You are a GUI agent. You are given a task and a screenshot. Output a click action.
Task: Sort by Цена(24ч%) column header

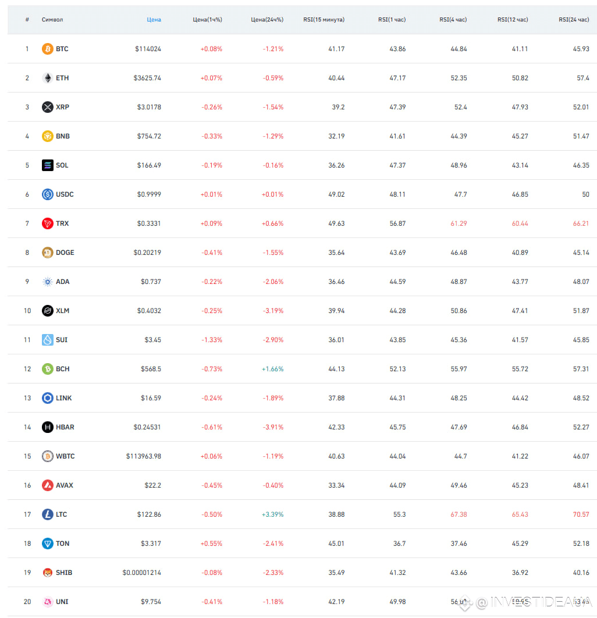266,20
